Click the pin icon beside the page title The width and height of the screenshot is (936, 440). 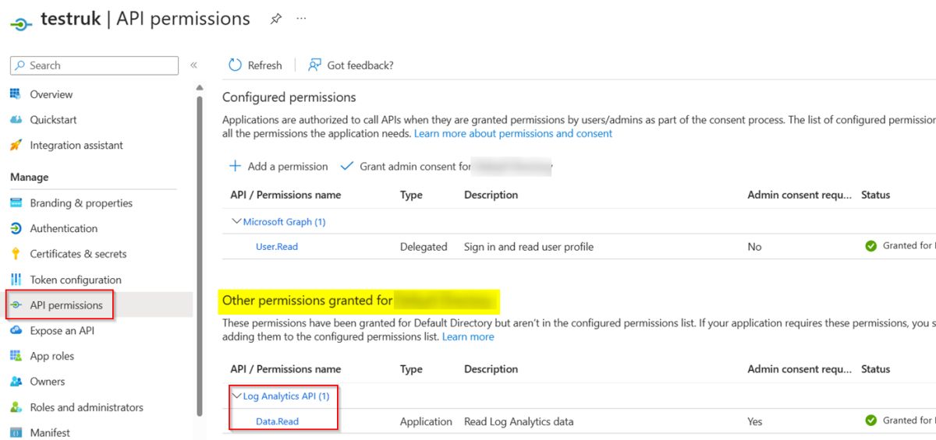[x=275, y=19]
